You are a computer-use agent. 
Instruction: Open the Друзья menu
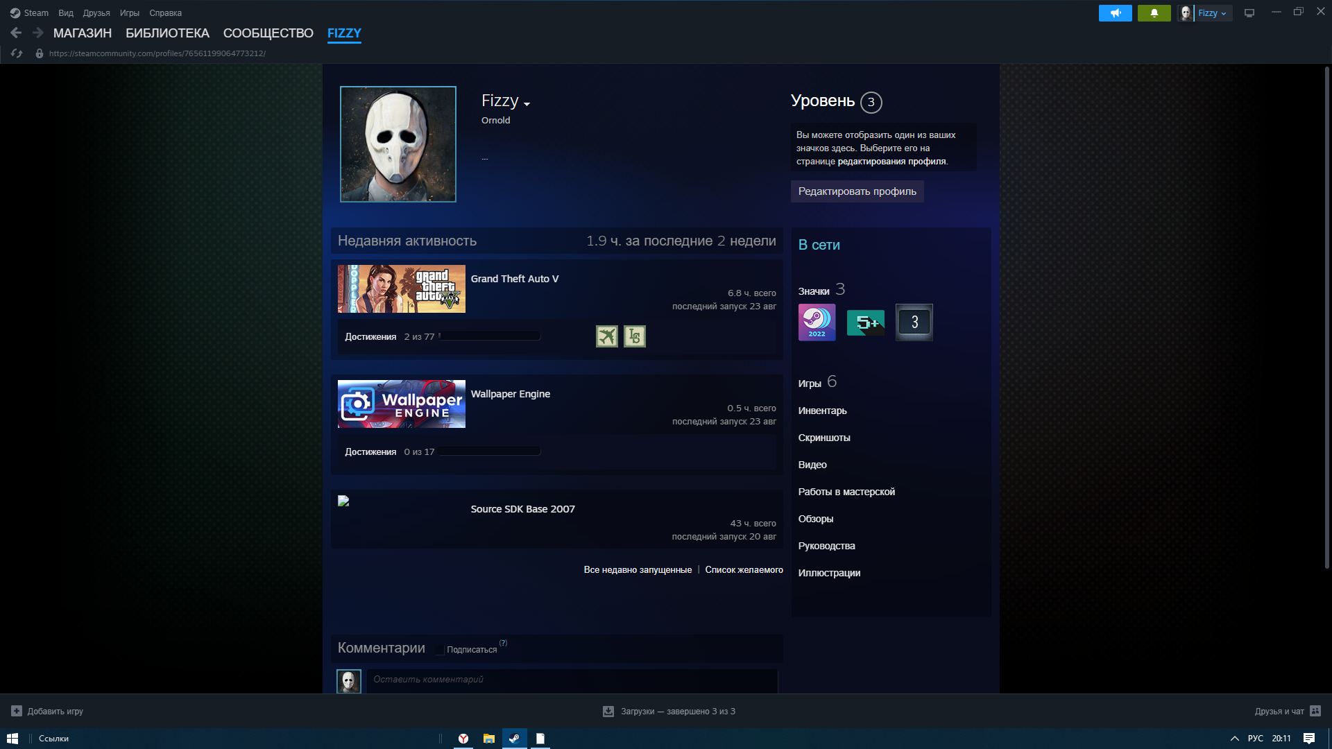pyautogui.click(x=96, y=13)
